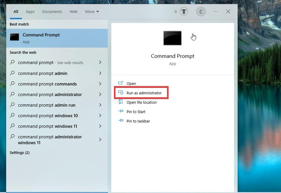Click Command Prompt icon in best match
The image size is (281, 193).
[x=14, y=37]
